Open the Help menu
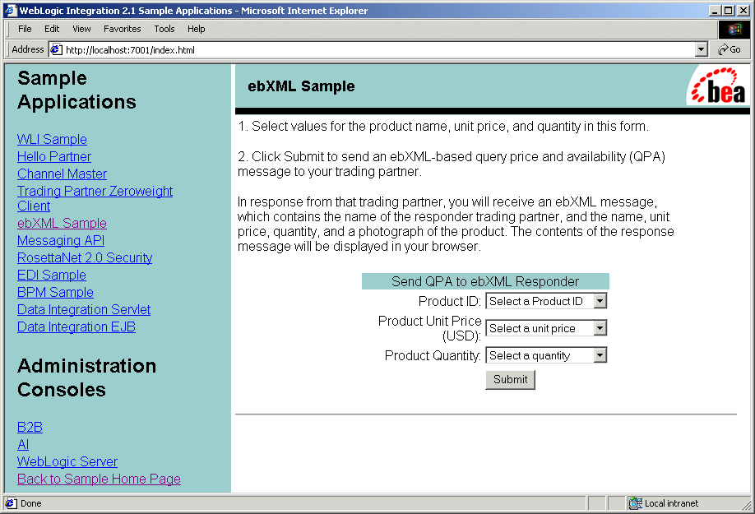The width and height of the screenshot is (755, 514). 197,29
